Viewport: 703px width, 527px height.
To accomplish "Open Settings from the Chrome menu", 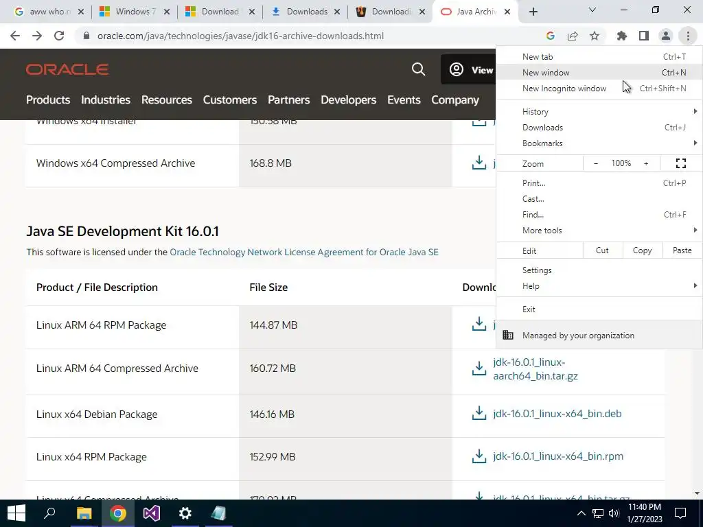I will click(599, 270).
